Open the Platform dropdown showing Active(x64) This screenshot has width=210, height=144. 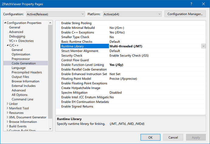pos(132,14)
